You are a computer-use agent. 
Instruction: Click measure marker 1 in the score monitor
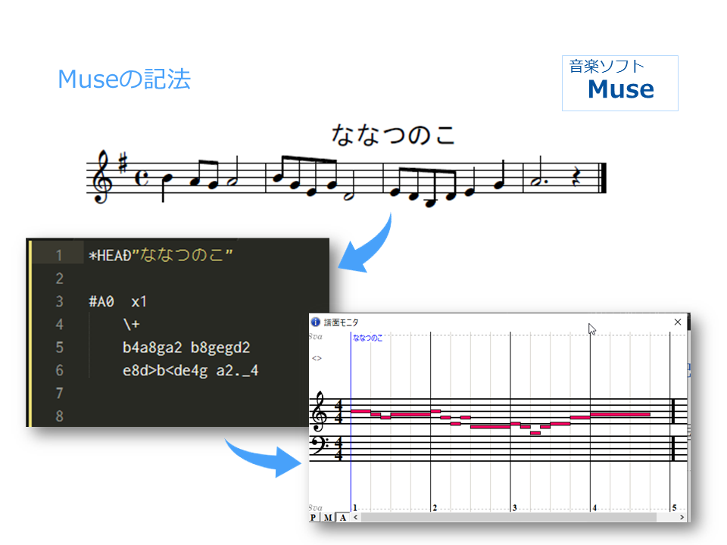[x=355, y=507]
